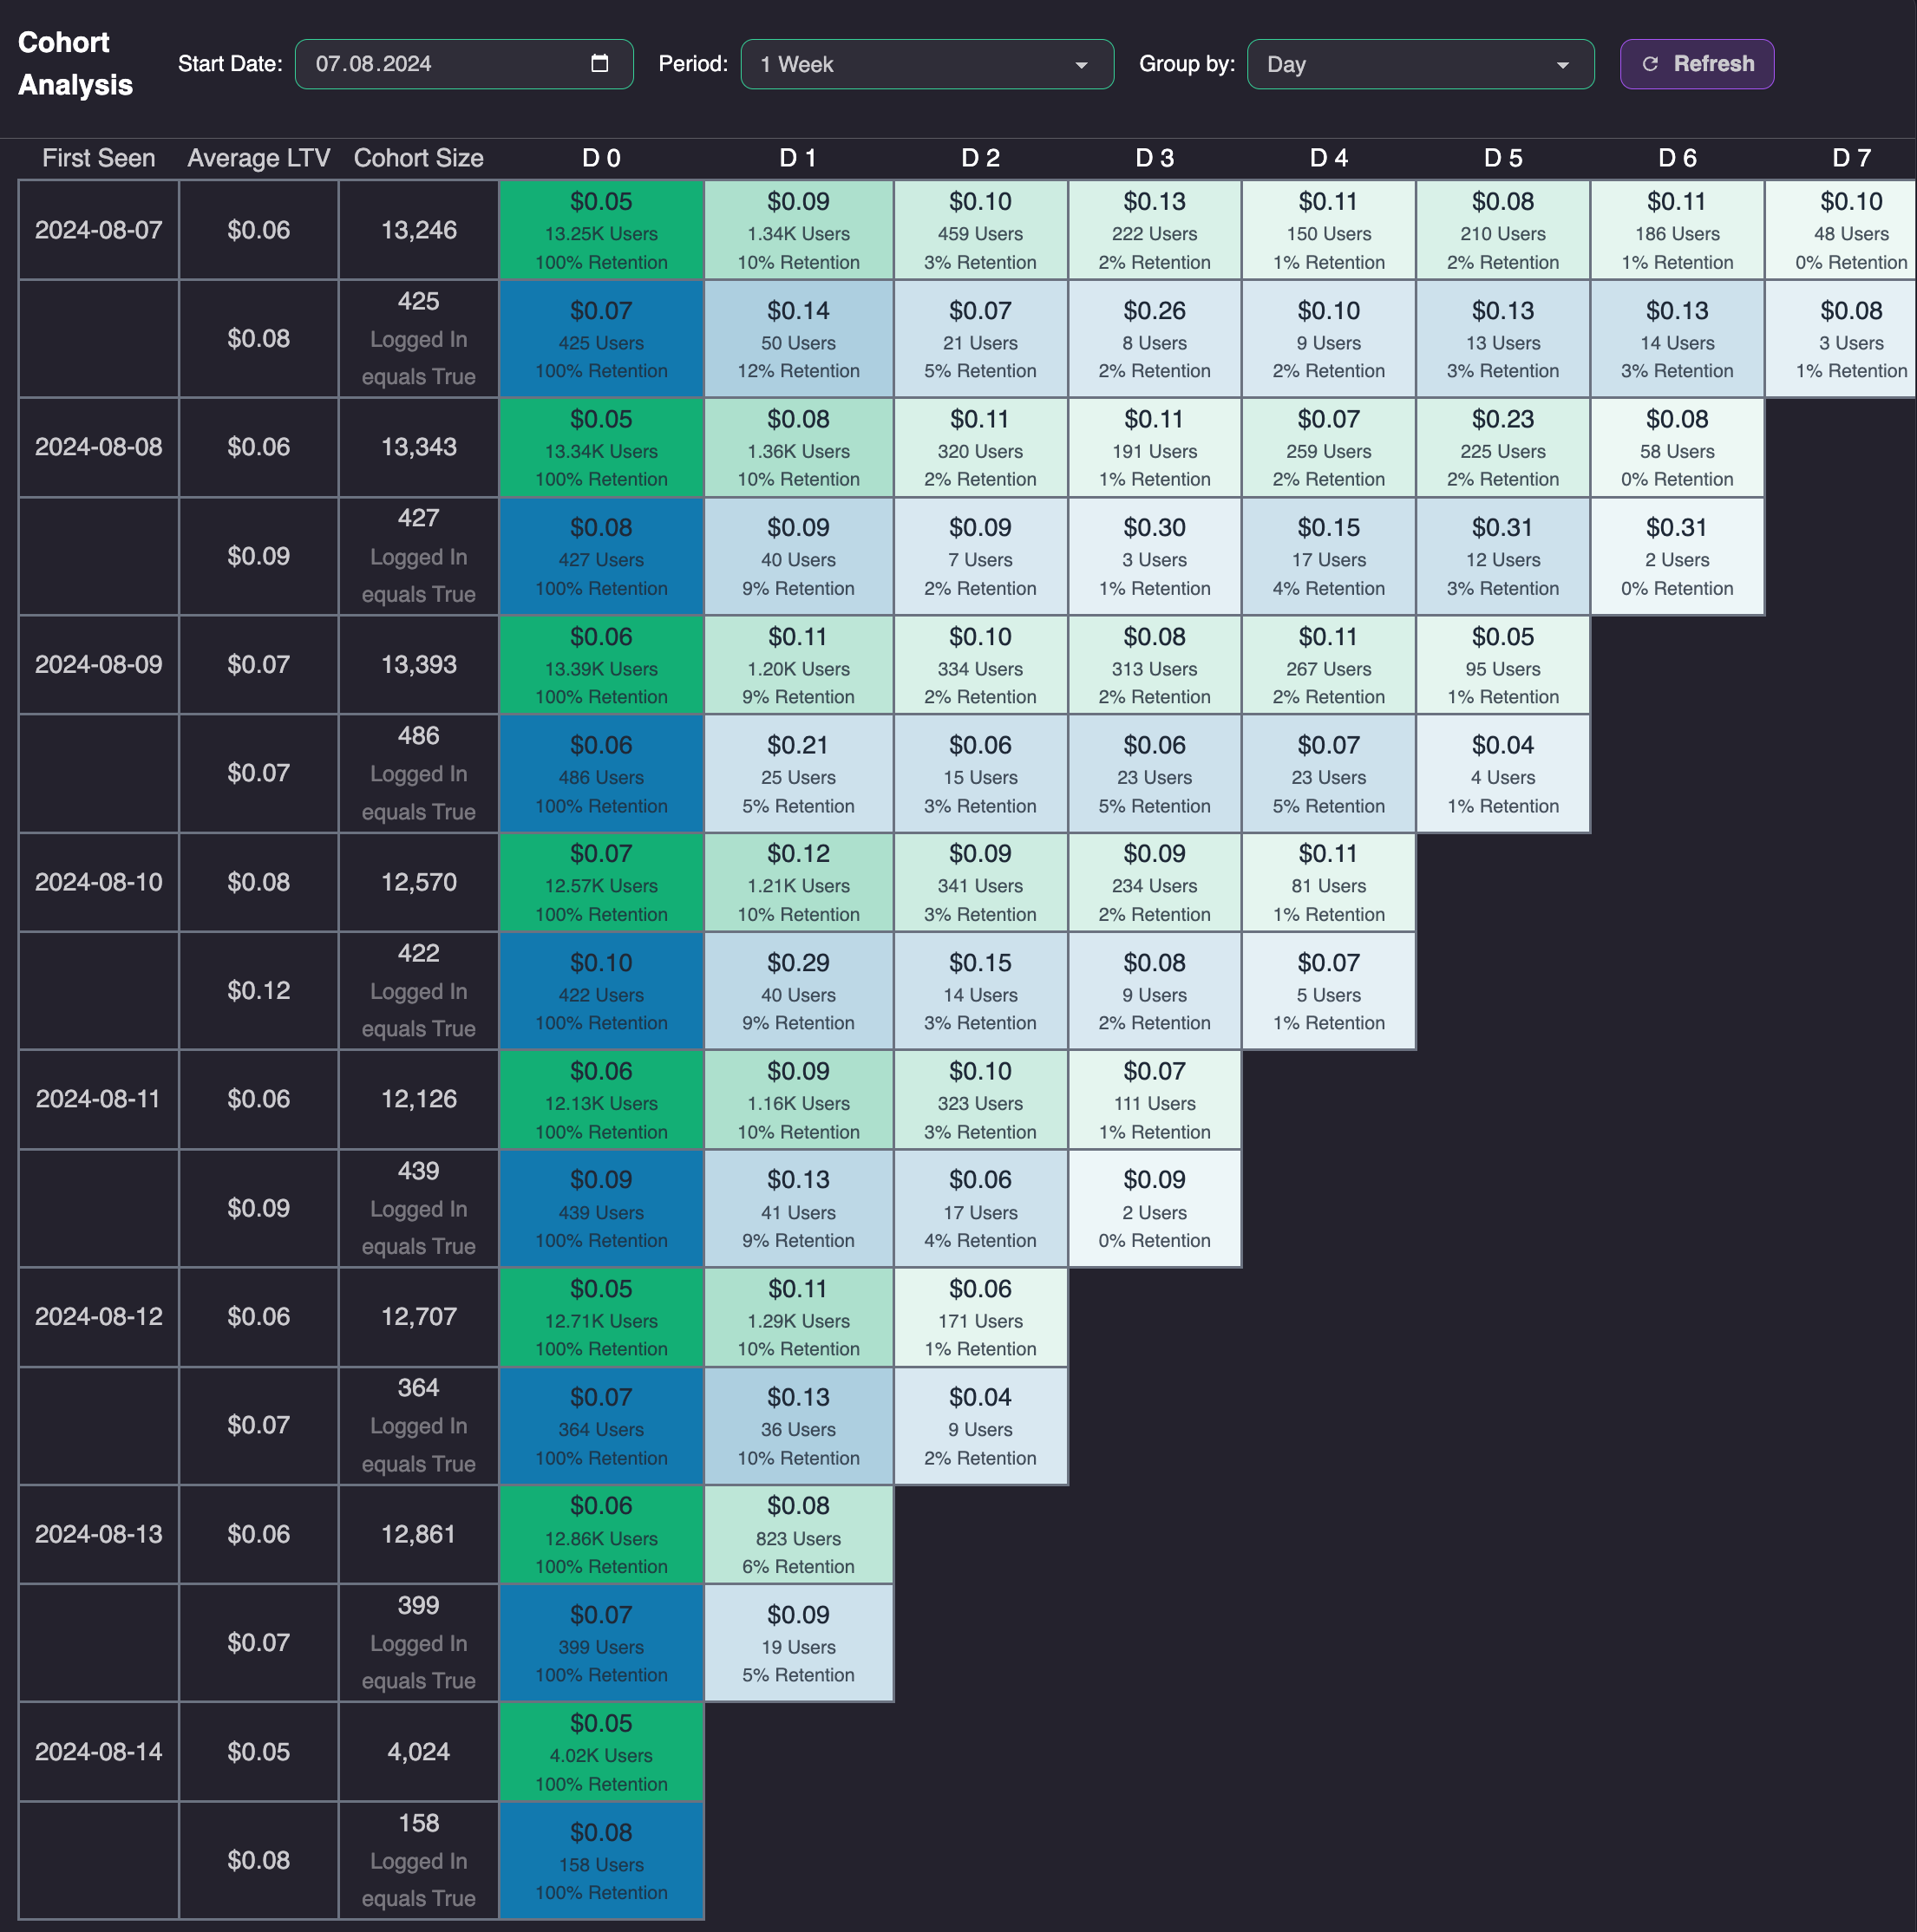Click the First Seen column header

coord(98,158)
